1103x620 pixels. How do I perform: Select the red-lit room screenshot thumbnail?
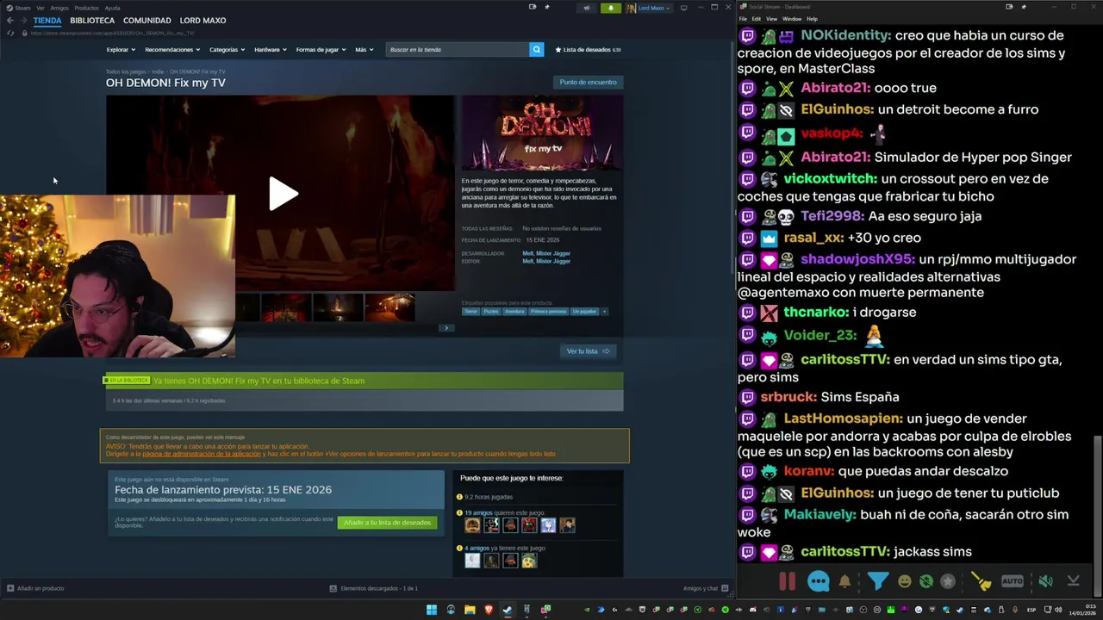pos(285,307)
